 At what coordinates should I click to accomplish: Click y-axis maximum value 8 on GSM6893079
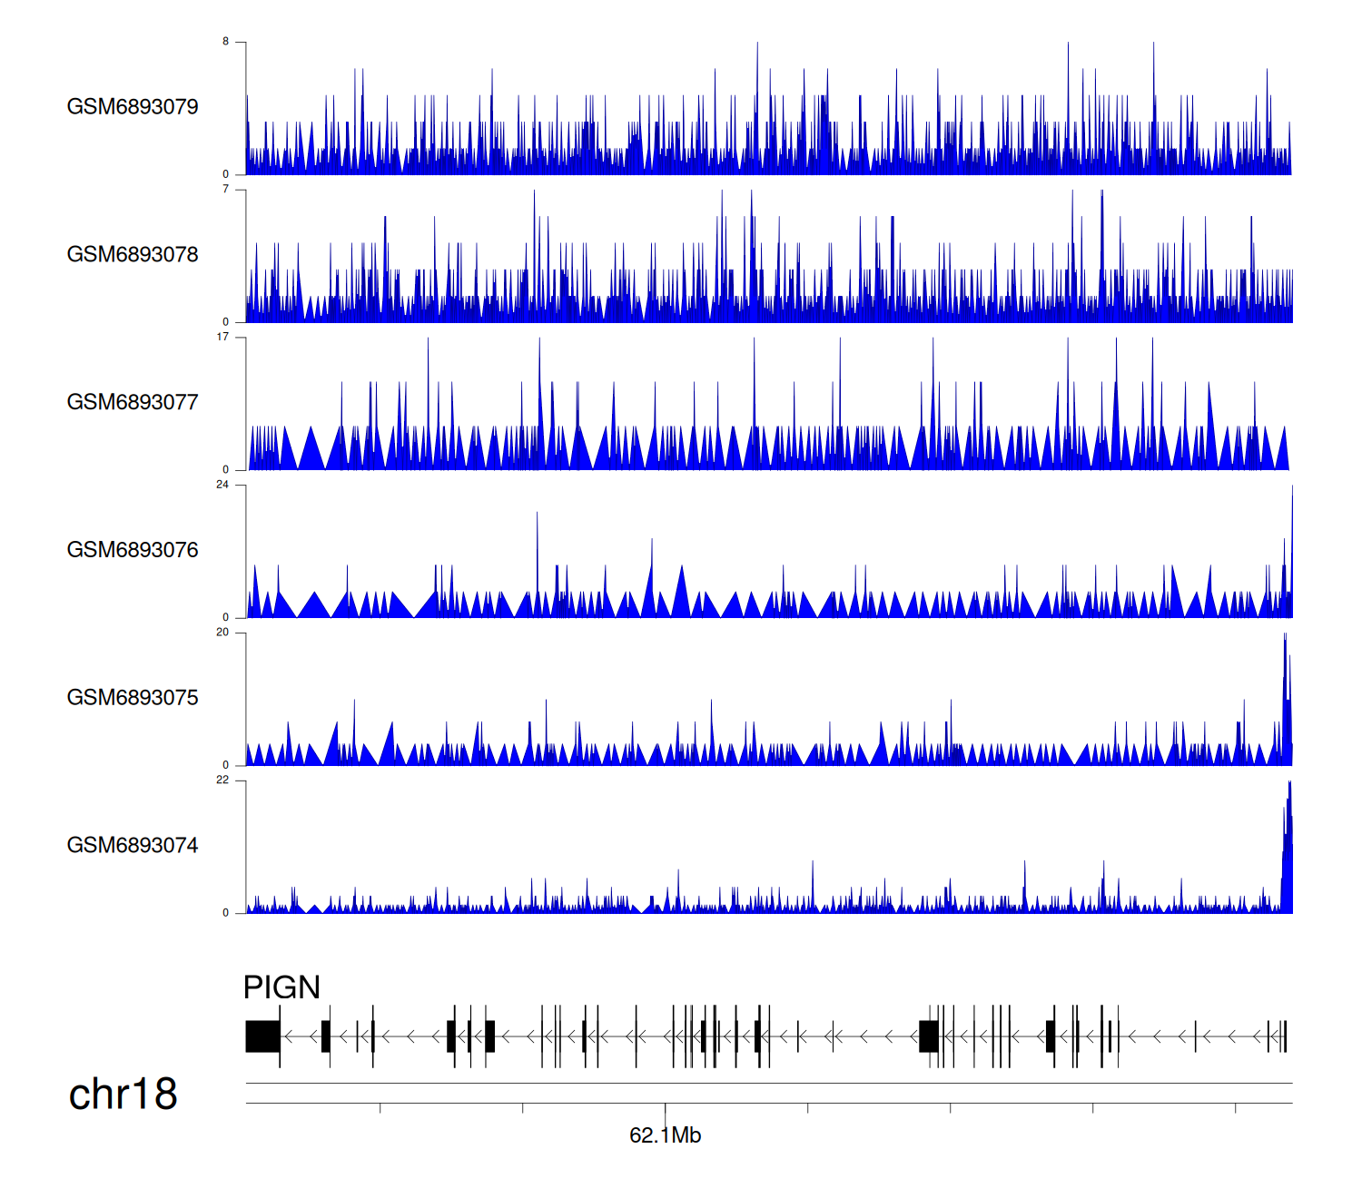[x=226, y=42]
